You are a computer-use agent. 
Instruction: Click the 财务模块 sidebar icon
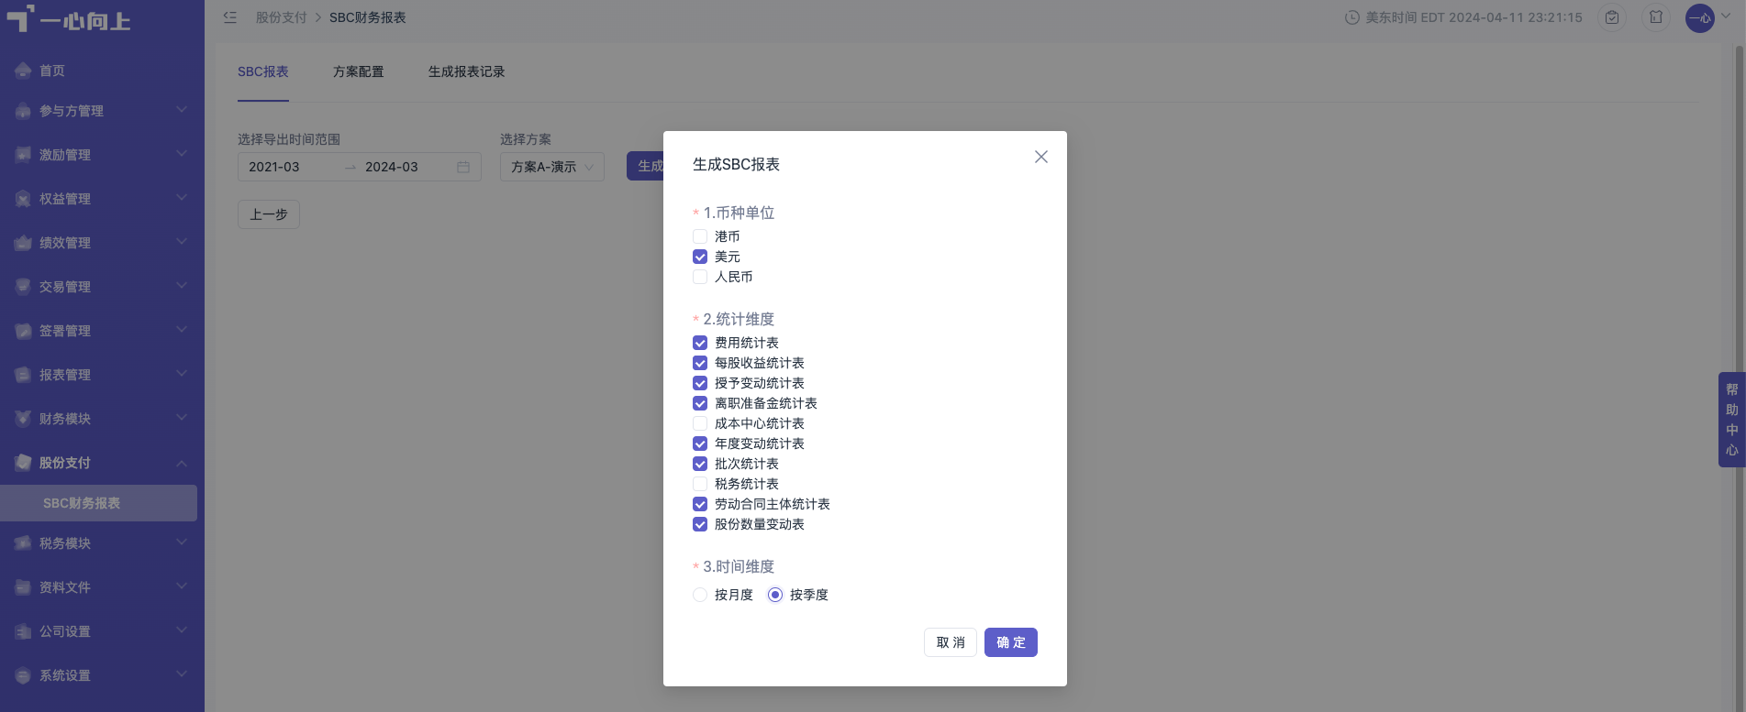(23, 419)
